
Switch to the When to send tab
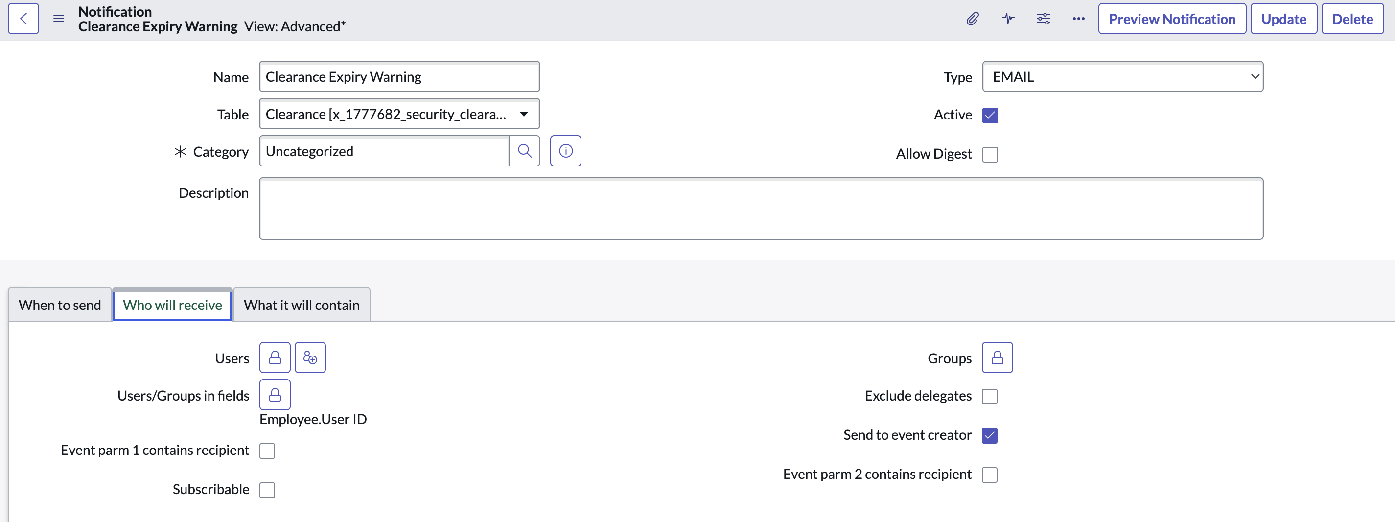(x=60, y=305)
